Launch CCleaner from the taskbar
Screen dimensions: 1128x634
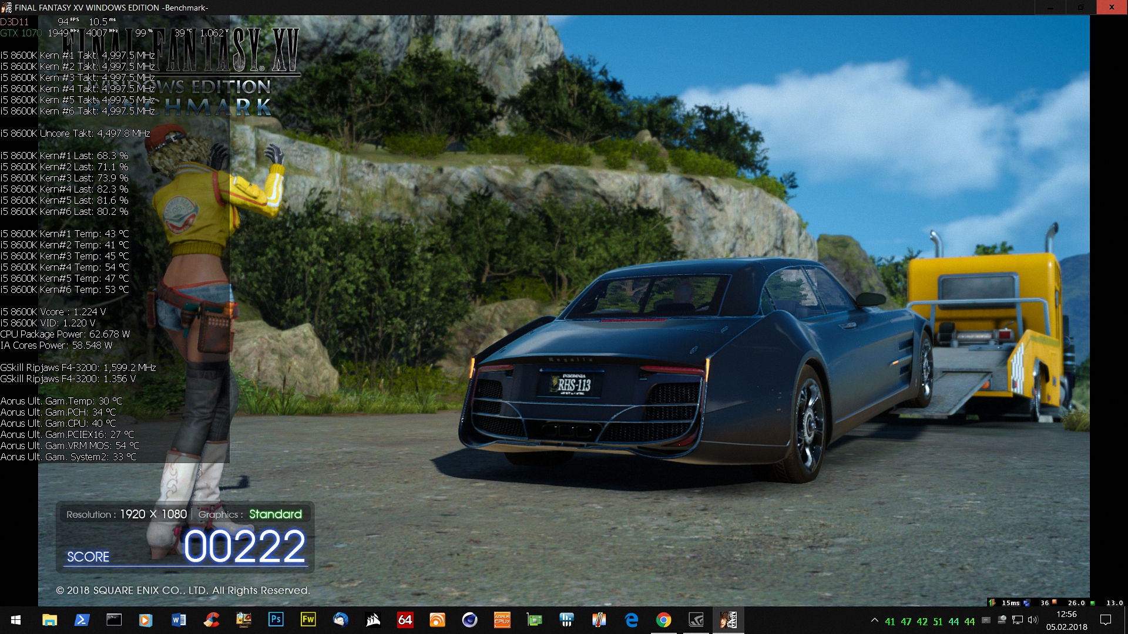pyautogui.click(x=211, y=620)
